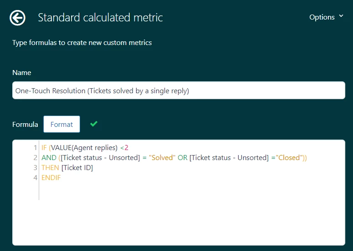Click empty area below ENDIF in editor
The image size is (353, 251).
coord(182,214)
